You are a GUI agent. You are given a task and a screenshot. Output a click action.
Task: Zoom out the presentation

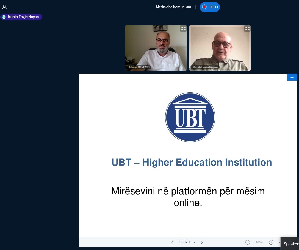[x=248, y=242]
